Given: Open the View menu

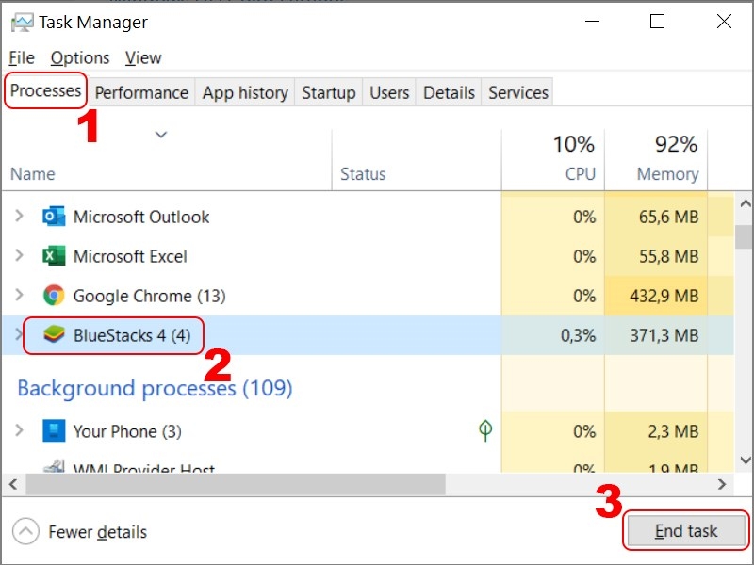Looking at the screenshot, I should click(x=143, y=57).
